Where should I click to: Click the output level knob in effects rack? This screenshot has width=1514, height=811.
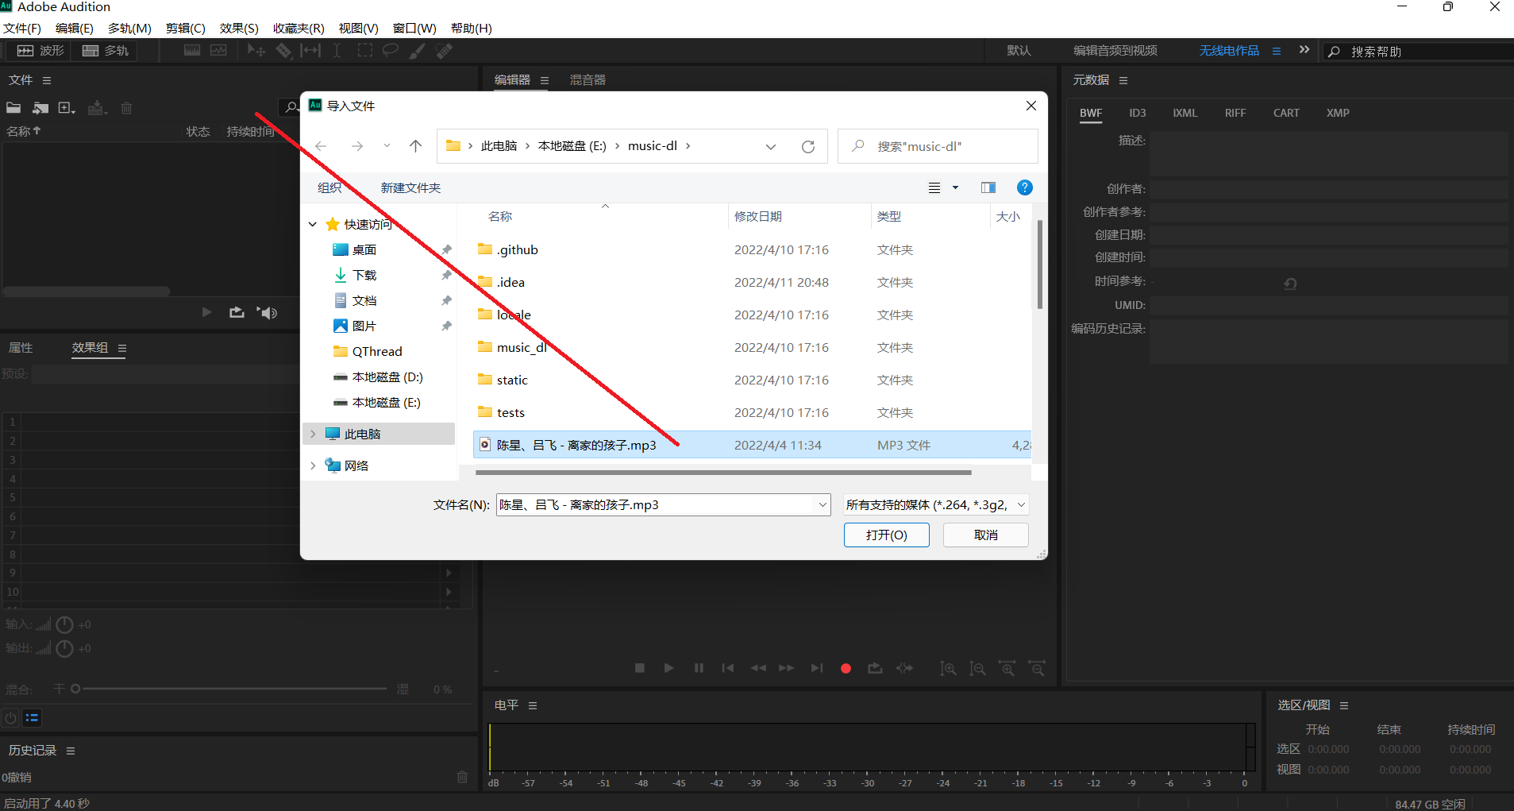coord(64,649)
